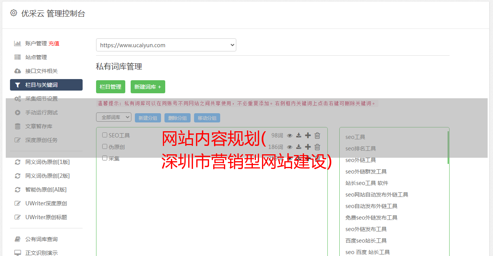This screenshot has width=493, height=256.
Task: Click the cloud upload icon for 接口文件相关
Action: pyautogui.click(x=18, y=71)
